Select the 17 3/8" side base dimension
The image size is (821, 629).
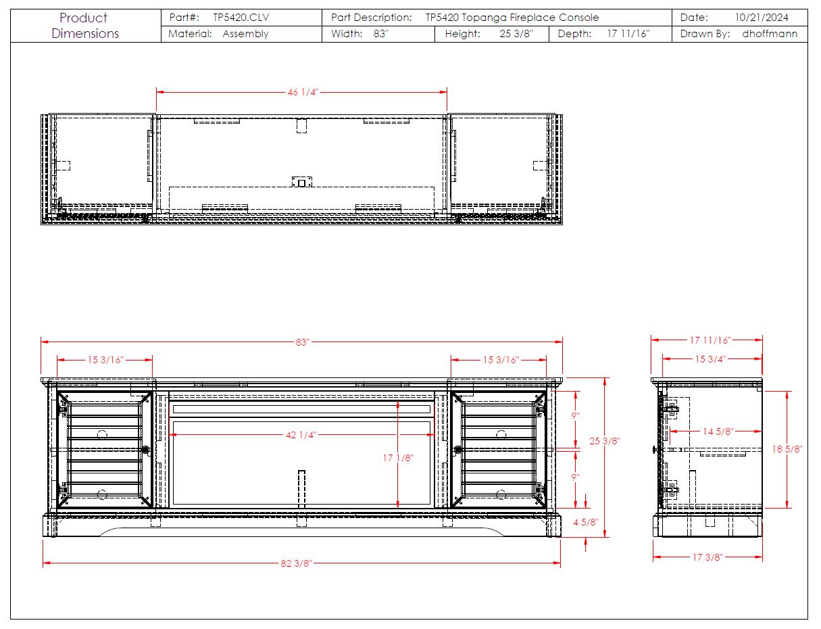(x=706, y=557)
